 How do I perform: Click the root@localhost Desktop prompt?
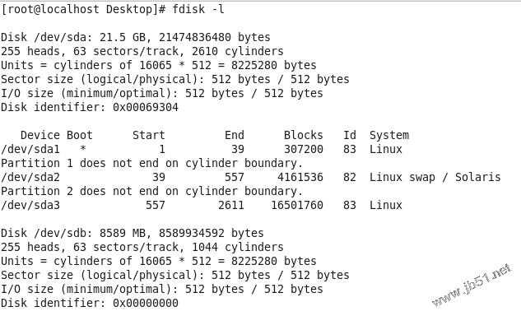pyautogui.click(x=83, y=9)
